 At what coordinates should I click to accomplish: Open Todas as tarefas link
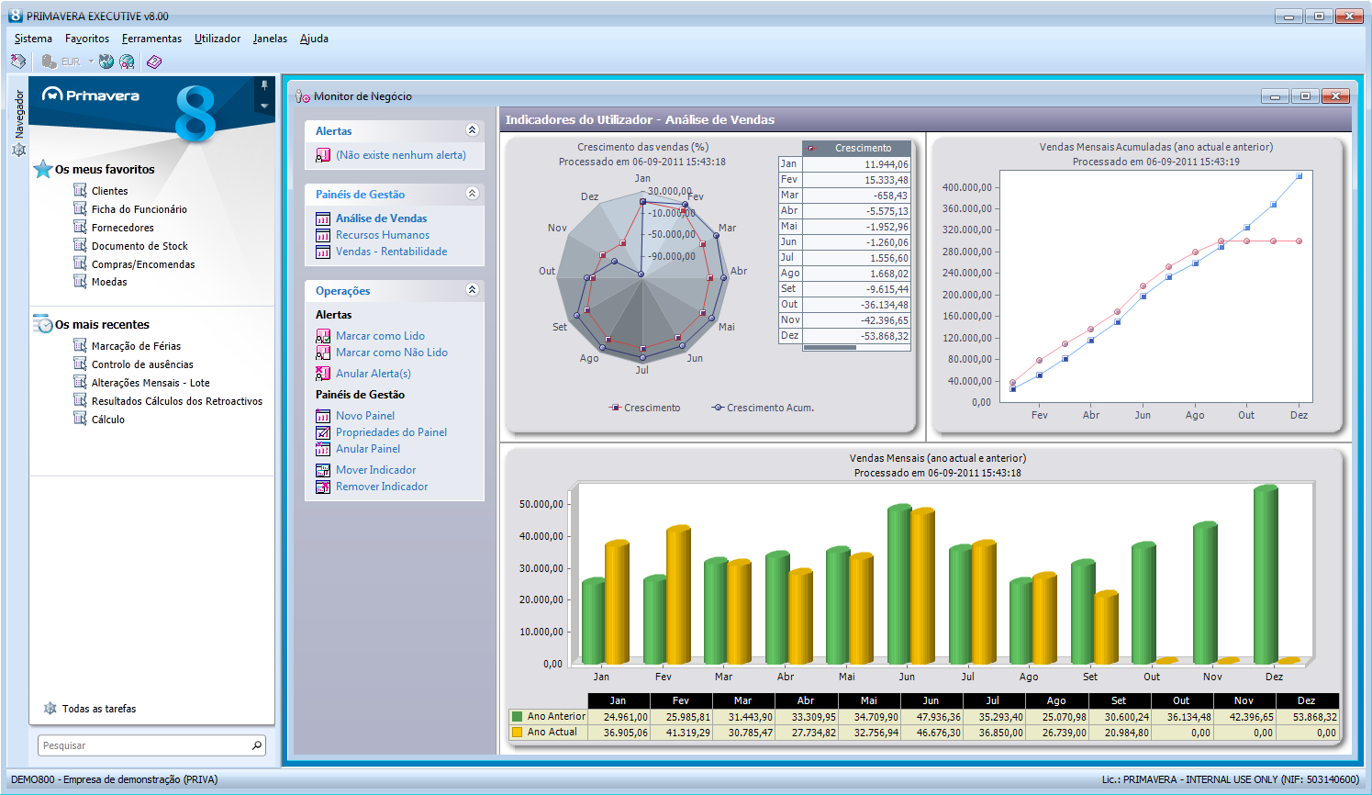[99, 709]
